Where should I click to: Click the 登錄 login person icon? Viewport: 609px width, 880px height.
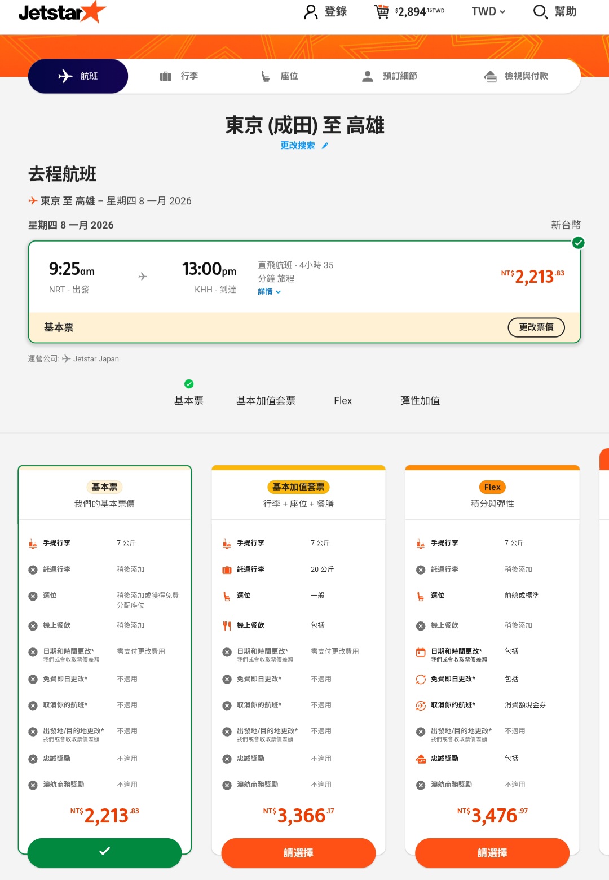(x=310, y=11)
